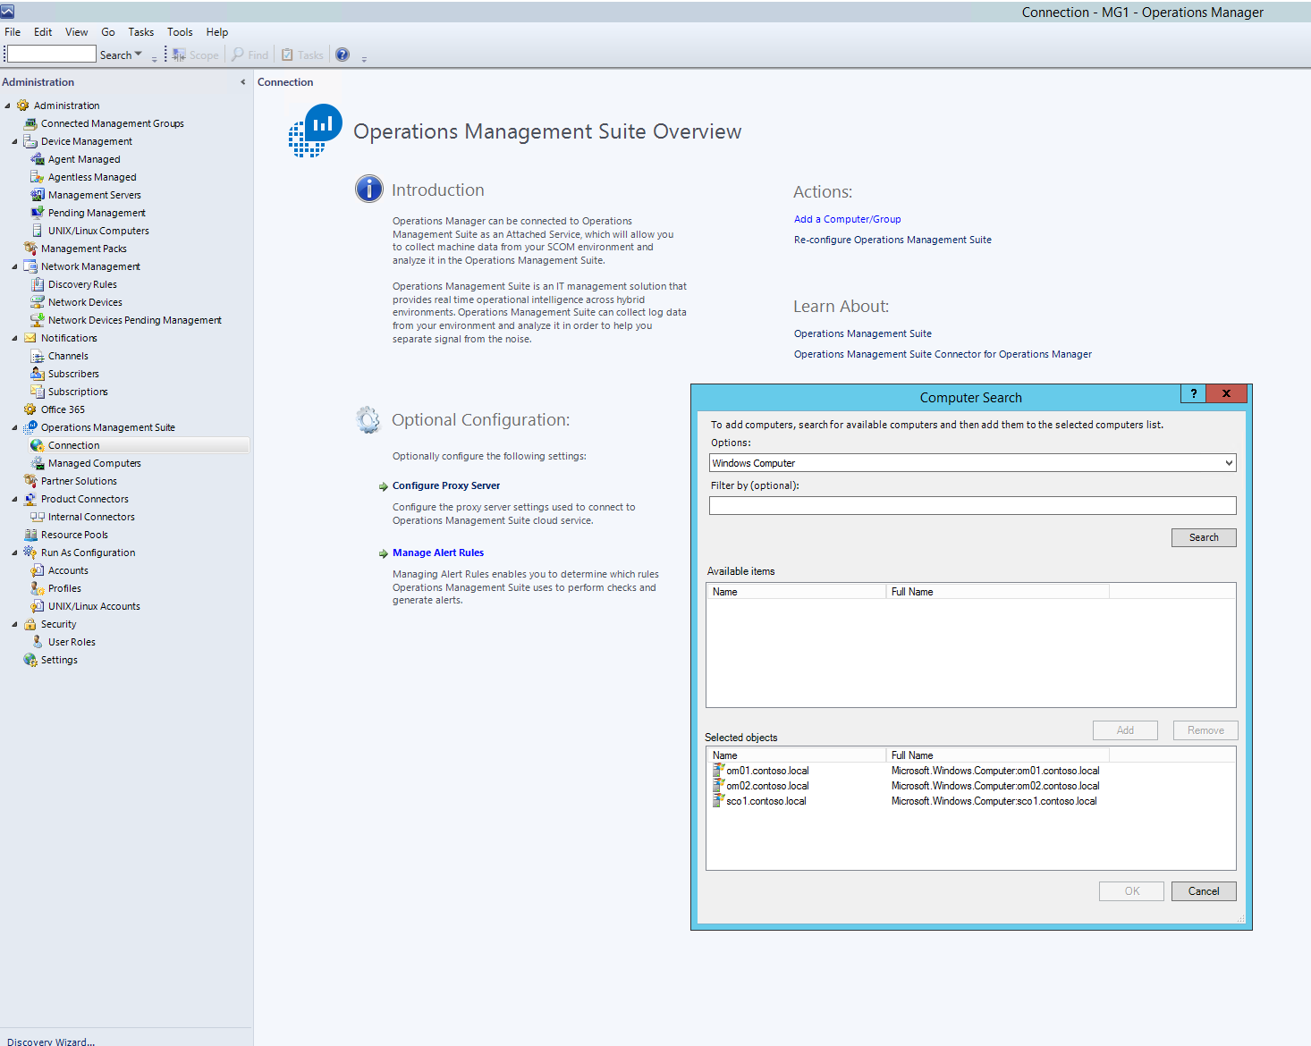
Task: Open the Go menu
Action: [x=108, y=32]
